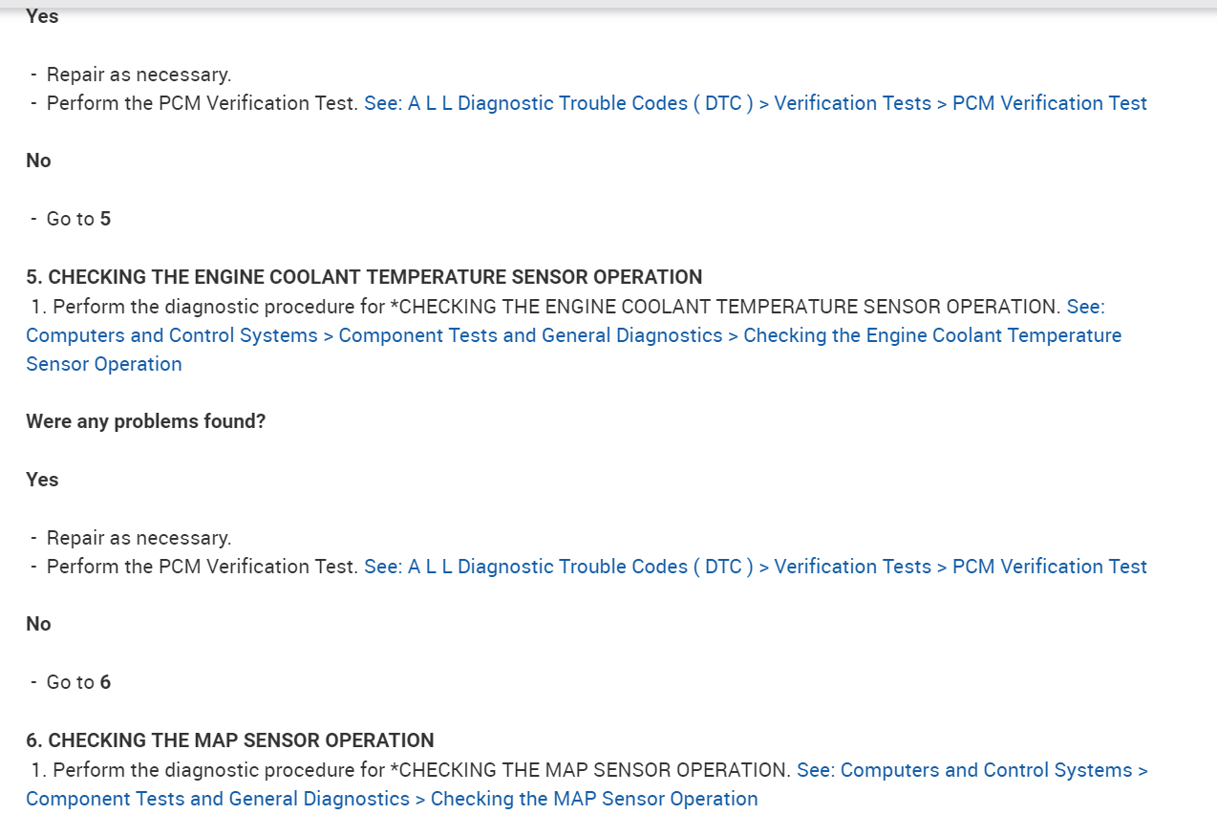Image resolution: width=1217 pixels, height=836 pixels.
Task: Click the "Were any problems found?" question
Action: [x=145, y=421]
